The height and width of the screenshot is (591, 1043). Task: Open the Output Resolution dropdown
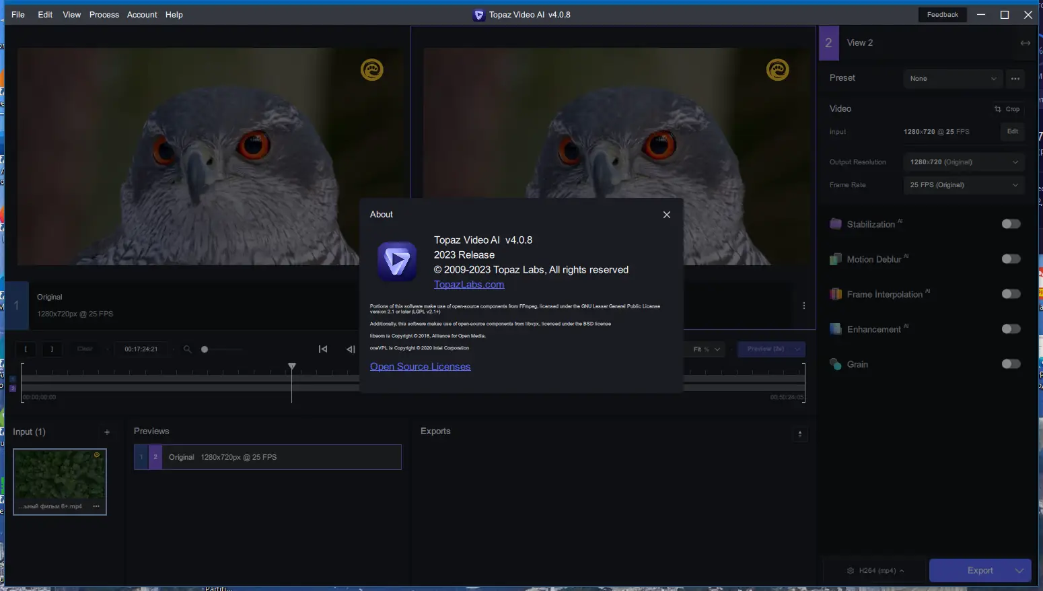[x=963, y=162]
